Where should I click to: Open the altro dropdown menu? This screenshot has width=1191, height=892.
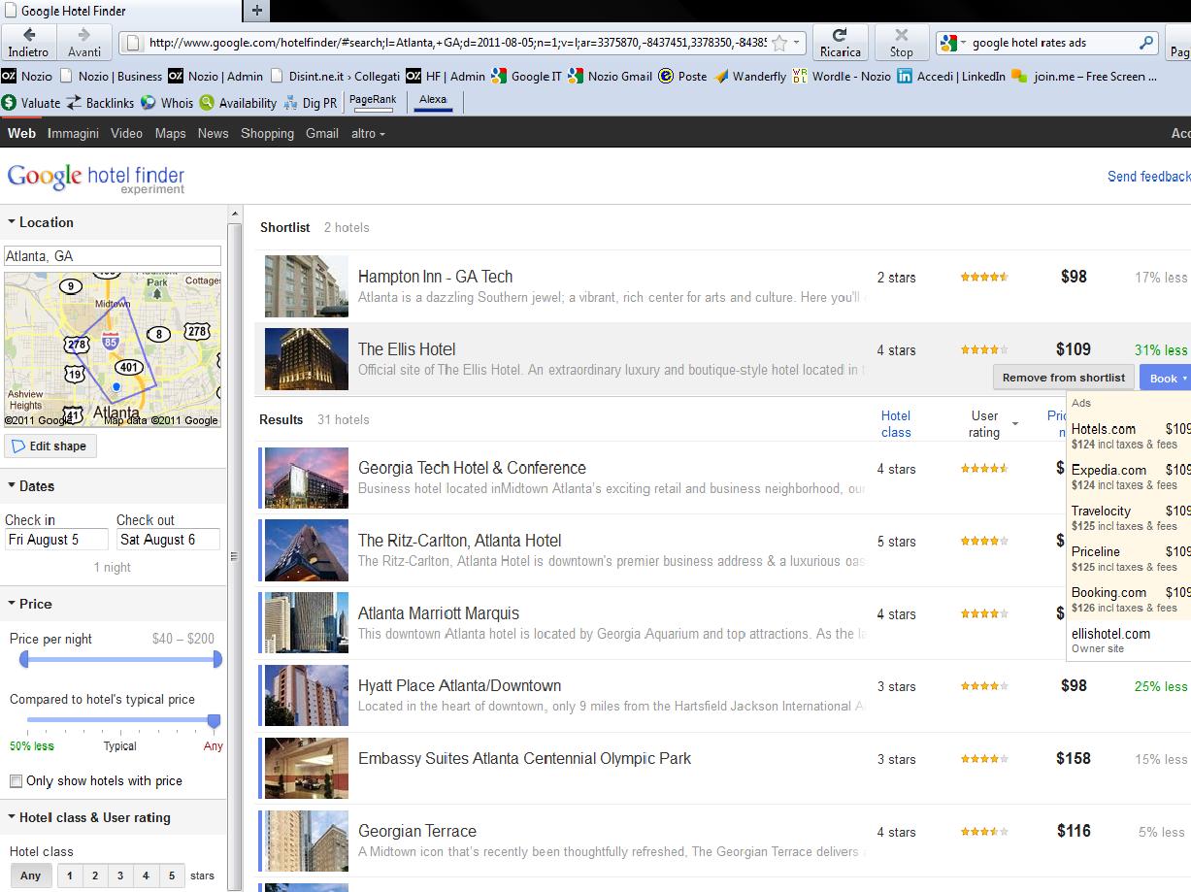tap(368, 133)
